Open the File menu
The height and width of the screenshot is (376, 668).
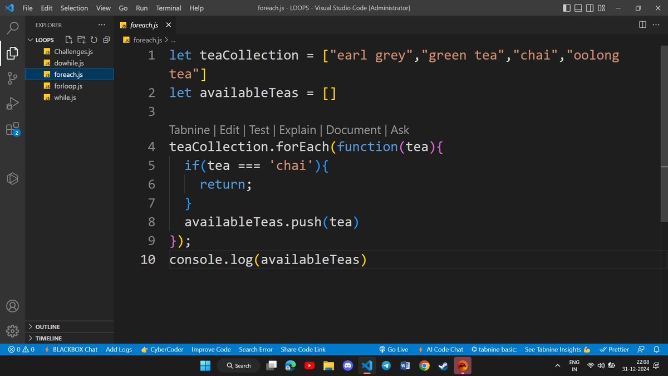coord(27,8)
